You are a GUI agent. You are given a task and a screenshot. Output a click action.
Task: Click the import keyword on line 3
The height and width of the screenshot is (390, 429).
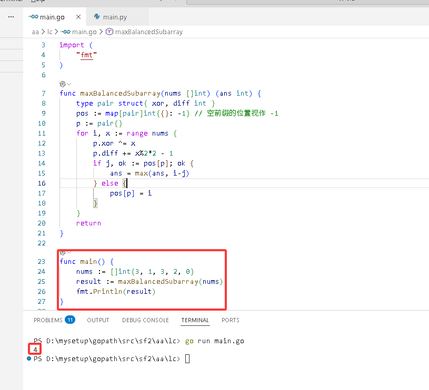pyautogui.click(x=72, y=45)
